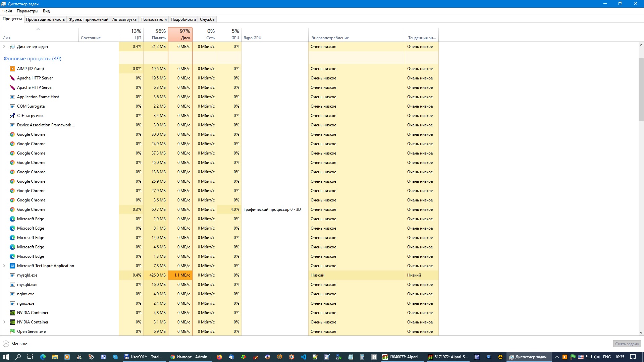Click the first mysqld.exe process icon
Screen dimensions: 644x362
click(x=12, y=275)
